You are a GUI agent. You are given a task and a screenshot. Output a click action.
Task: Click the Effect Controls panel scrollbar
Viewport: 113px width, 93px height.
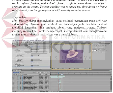click(x=50, y=57)
